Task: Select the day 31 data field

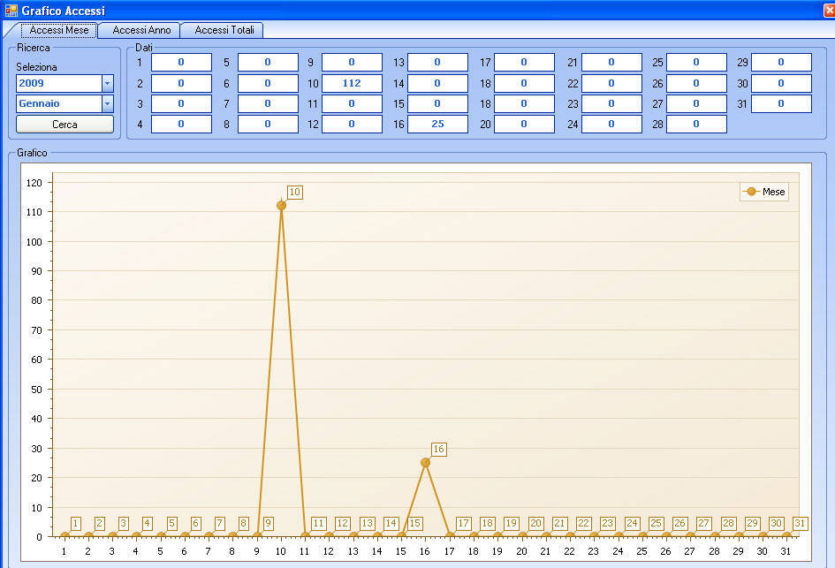Action: [781, 103]
